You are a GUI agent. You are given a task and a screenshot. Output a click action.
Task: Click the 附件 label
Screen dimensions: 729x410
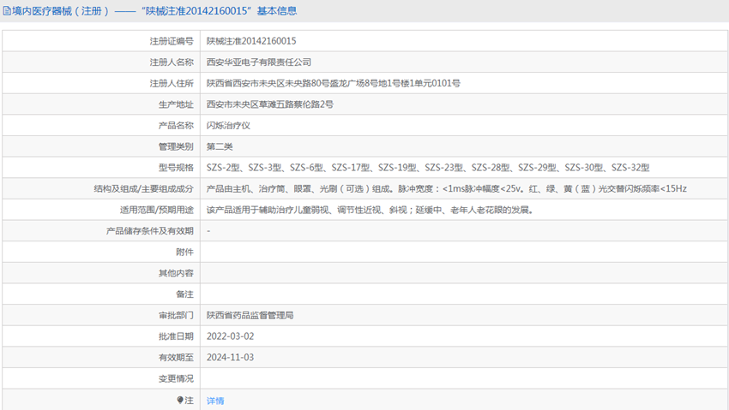(x=184, y=253)
